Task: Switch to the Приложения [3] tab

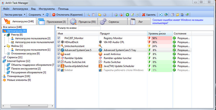Action: tap(52, 22)
